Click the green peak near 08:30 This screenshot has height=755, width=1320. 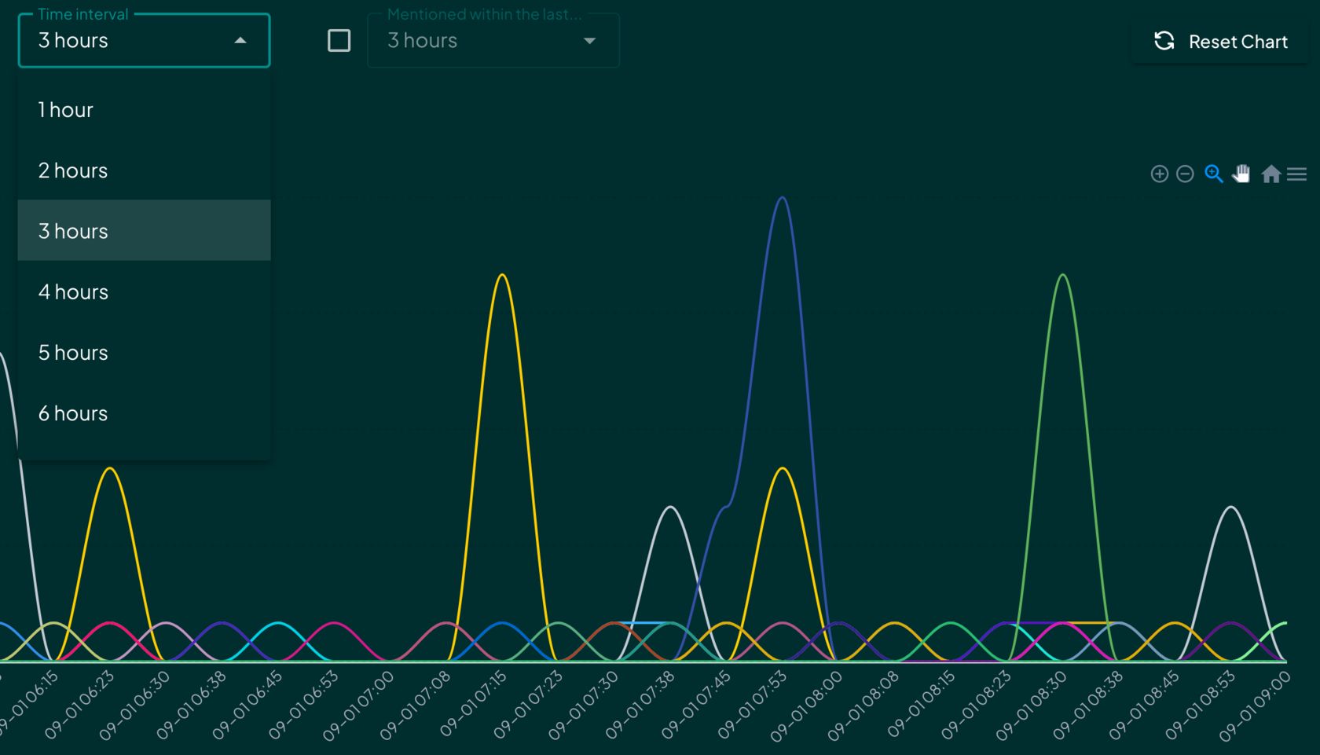tap(1063, 275)
